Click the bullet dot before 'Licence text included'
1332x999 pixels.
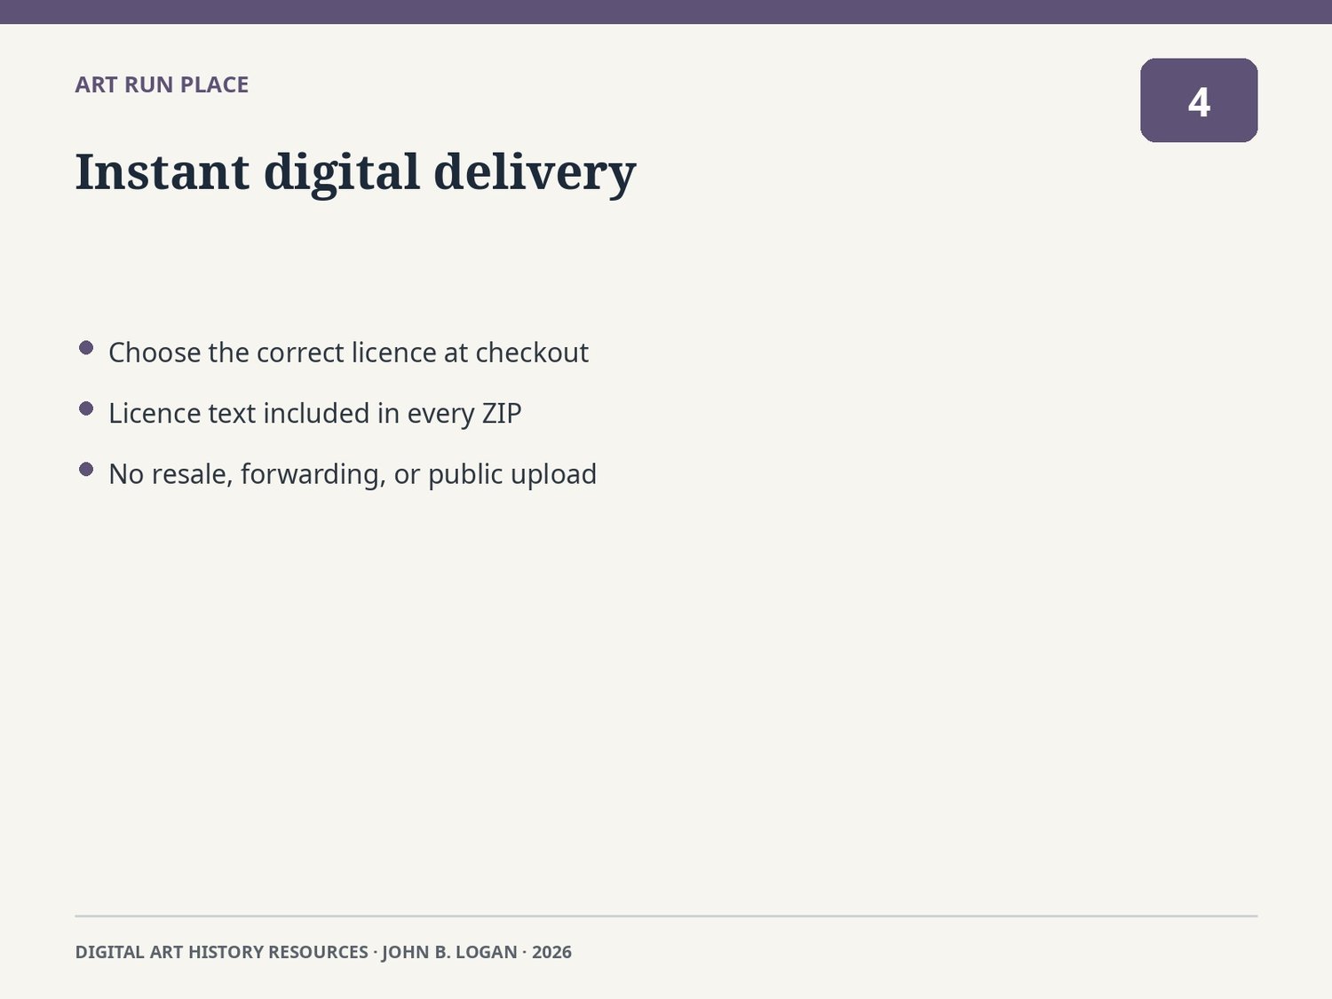point(86,408)
